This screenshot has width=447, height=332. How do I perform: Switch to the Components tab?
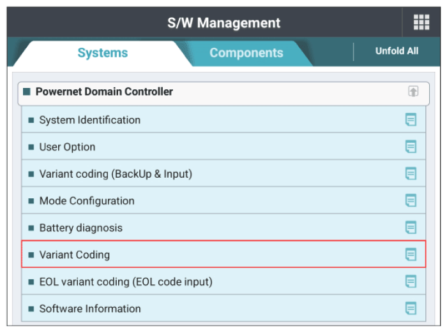[x=246, y=53]
